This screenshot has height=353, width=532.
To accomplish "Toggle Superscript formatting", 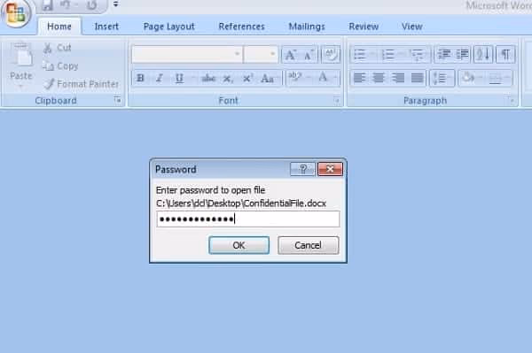I will coord(247,78).
